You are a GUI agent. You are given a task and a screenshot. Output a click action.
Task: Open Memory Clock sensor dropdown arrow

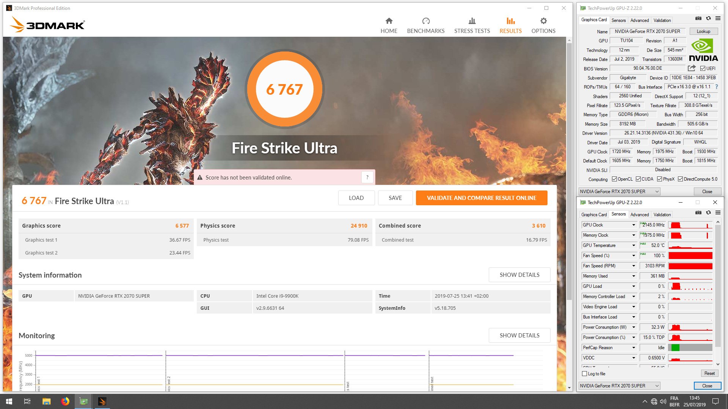coord(633,235)
